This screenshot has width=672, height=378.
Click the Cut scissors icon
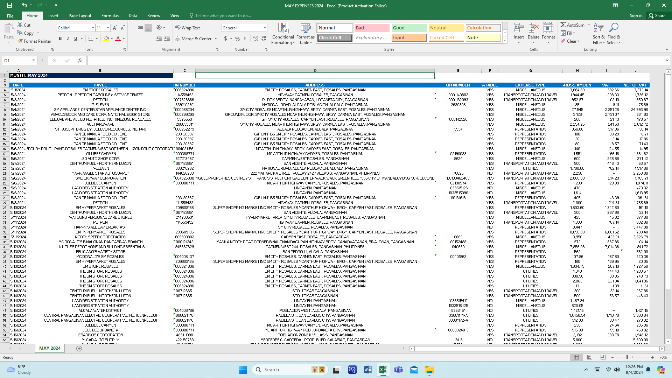point(20,25)
